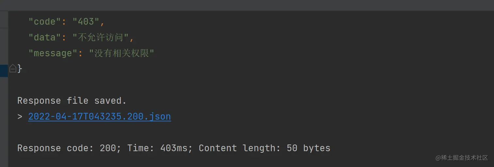Screen dimensions: 494x167
Task: Place cursor on the "403" value
Action: point(86,22)
